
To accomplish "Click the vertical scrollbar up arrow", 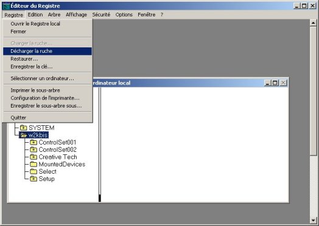I will (314, 22).
